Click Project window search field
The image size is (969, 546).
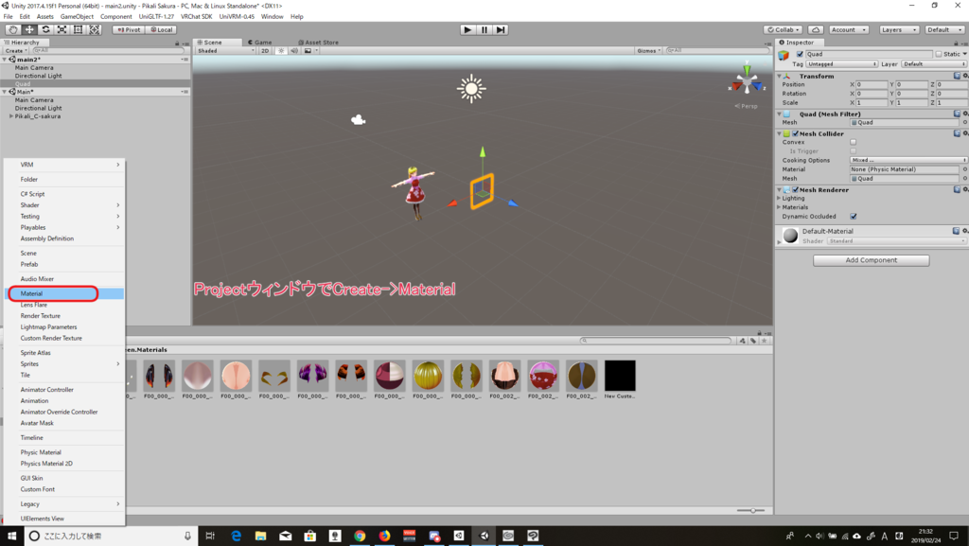(x=656, y=341)
